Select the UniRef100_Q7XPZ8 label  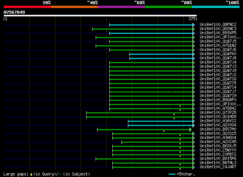218,113
